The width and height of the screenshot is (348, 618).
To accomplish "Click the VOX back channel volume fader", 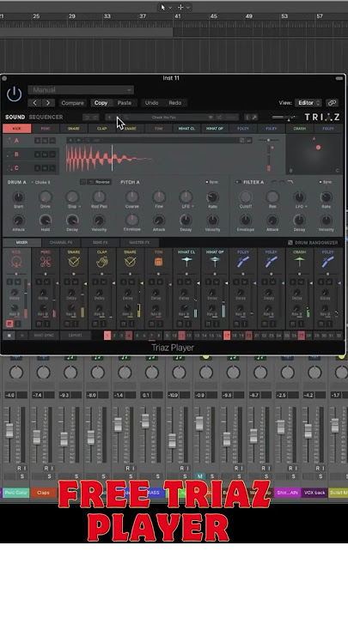I will point(308,431).
